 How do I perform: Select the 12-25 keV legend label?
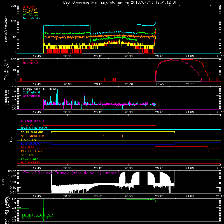[x=31, y=12]
